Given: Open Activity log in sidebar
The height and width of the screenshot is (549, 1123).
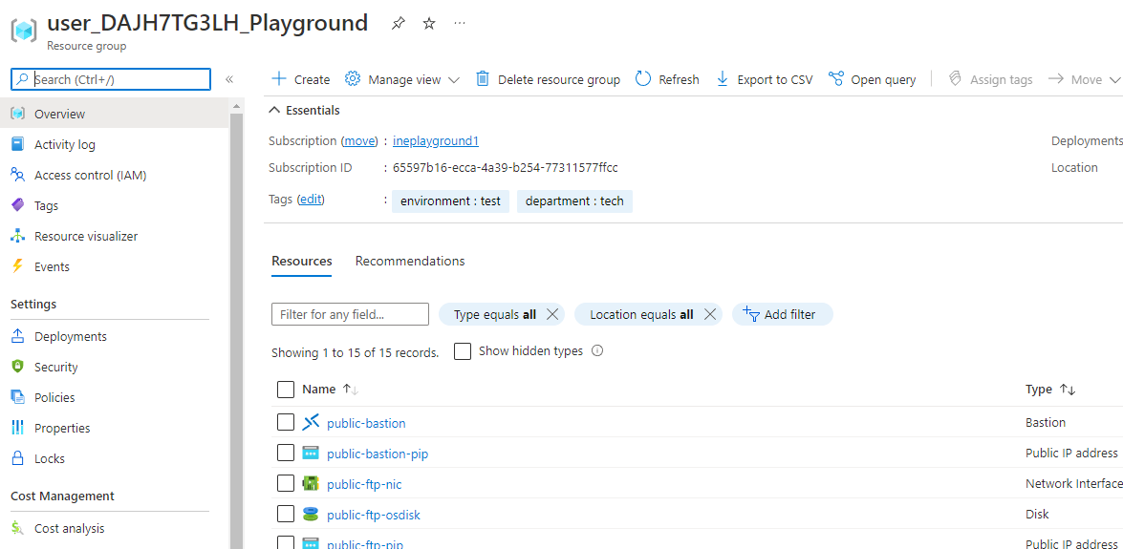Looking at the screenshot, I should [x=64, y=144].
